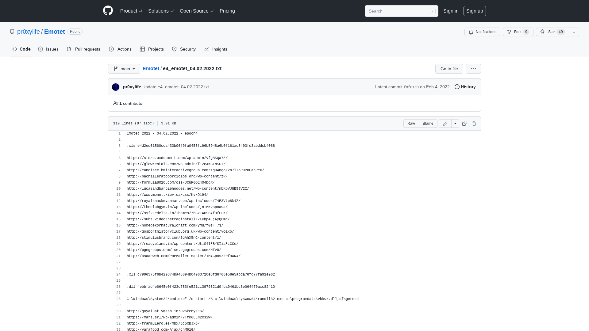Image resolution: width=589 pixels, height=331 pixels.
Task: Click store.uxdsummit.com URL line
Action: tap(177, 158)
